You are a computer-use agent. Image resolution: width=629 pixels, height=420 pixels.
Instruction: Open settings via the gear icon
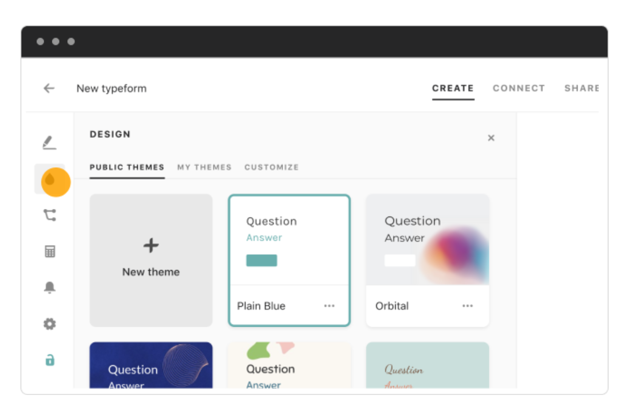point(50,323)
